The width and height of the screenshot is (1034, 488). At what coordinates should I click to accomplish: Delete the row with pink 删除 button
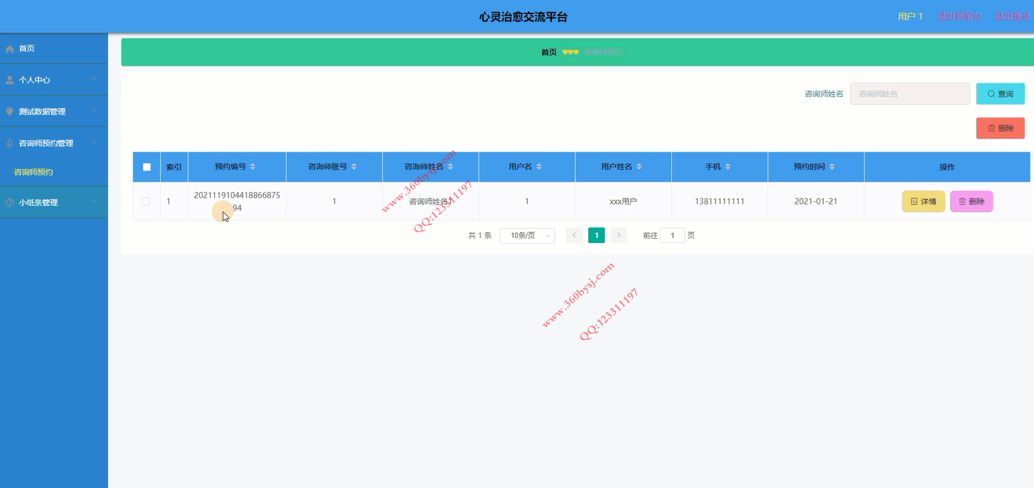coord(971,201)
